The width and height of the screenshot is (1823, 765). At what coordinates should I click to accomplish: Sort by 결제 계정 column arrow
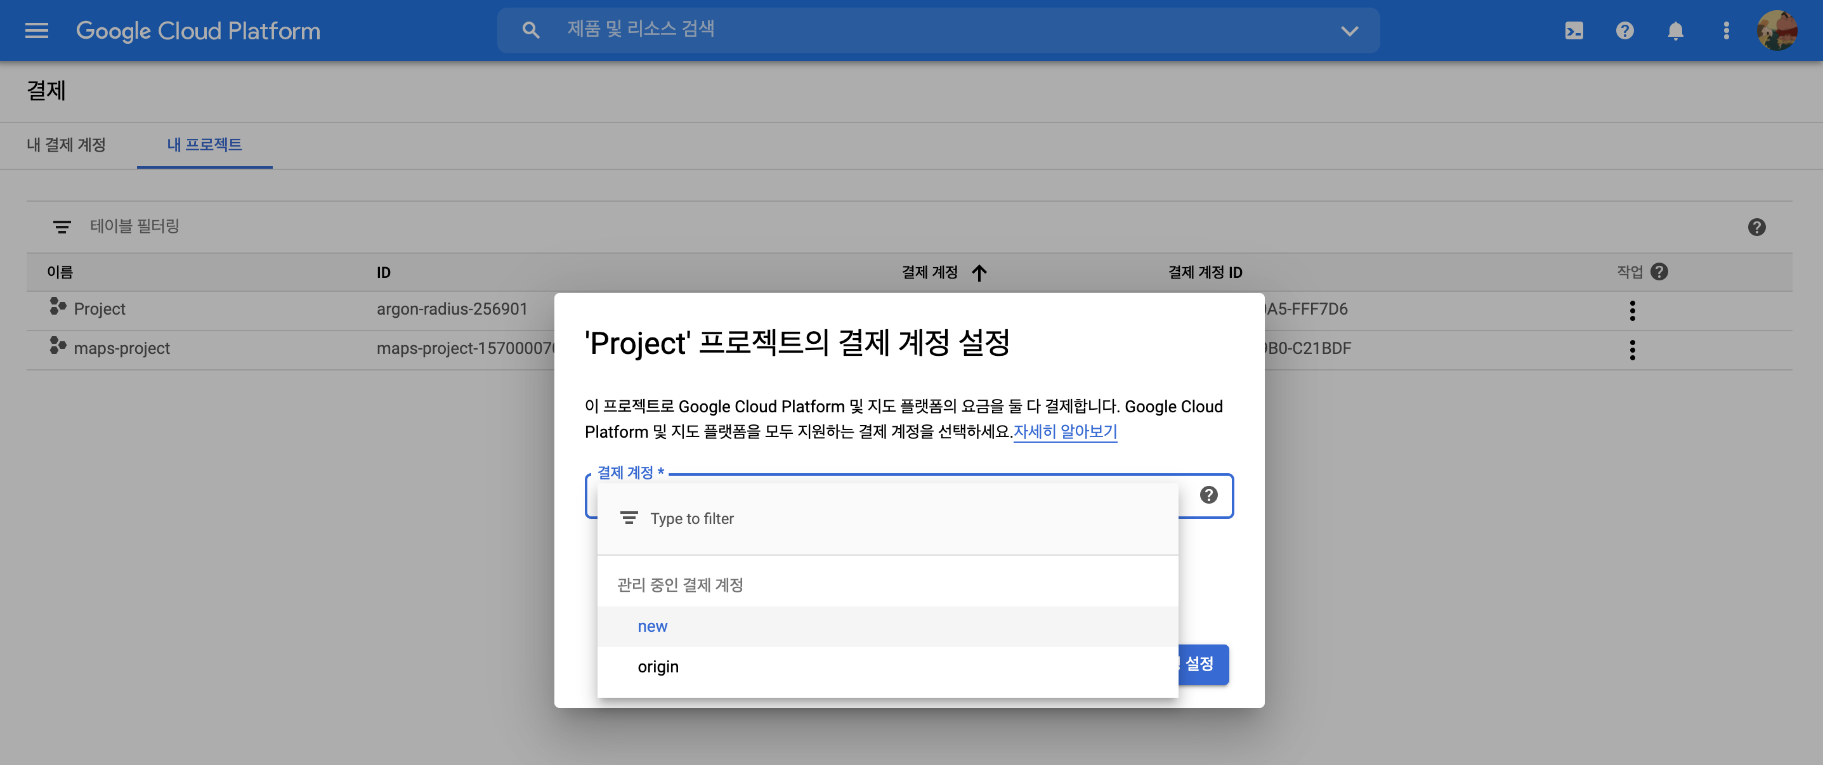tap(979, 273)
